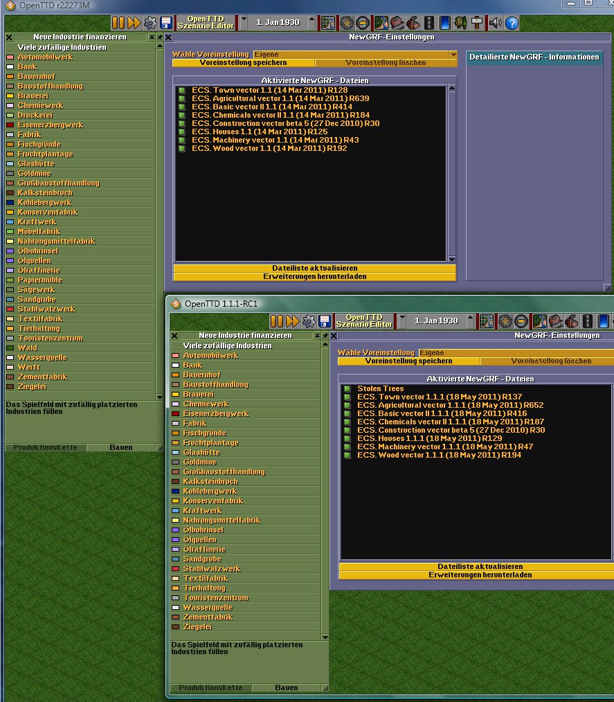This screenshot has width=614, height=702.
Task: Click the sign placement icon in the top toolbar
Action: (478, 23)
